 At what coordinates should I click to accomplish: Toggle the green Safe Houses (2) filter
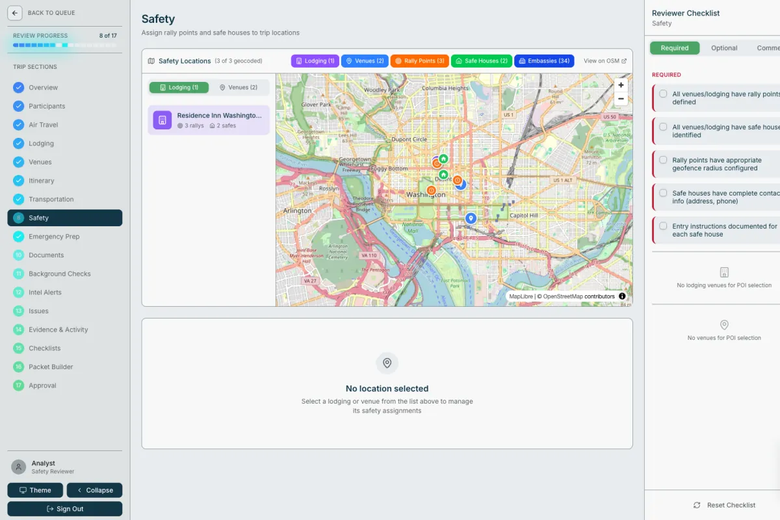(x=482, y=61)
